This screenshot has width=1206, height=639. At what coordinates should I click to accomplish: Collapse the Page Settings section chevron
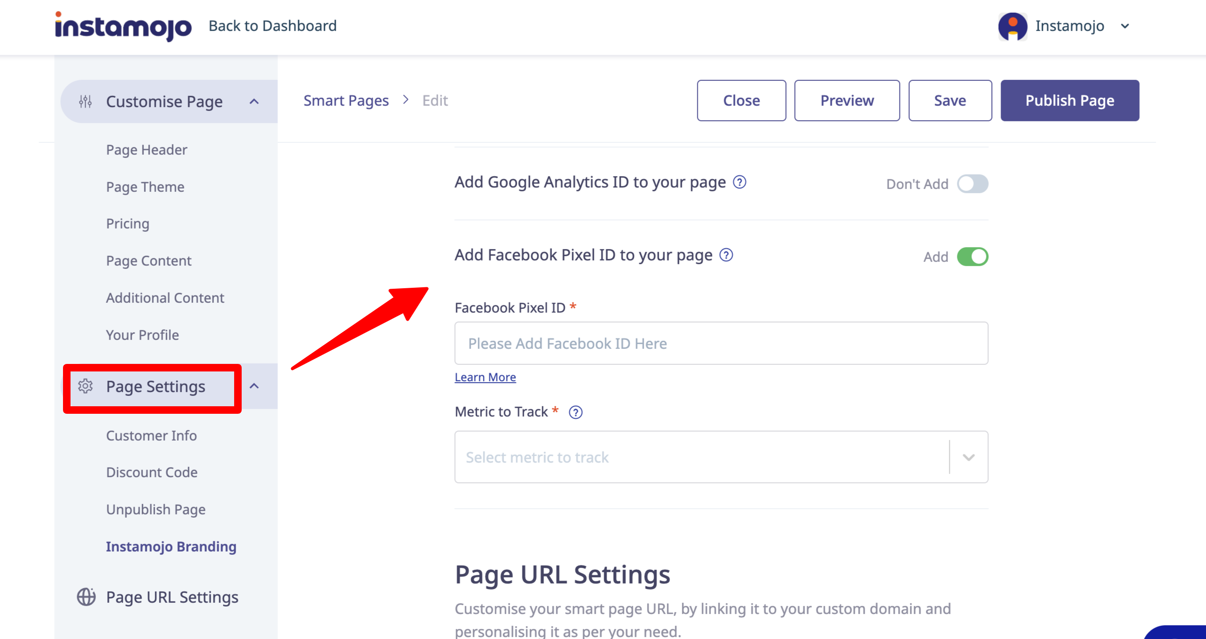pos(254,386)
